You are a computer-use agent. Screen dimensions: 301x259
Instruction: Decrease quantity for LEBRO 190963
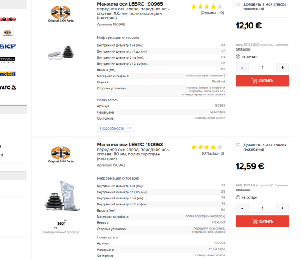[242, 208]
